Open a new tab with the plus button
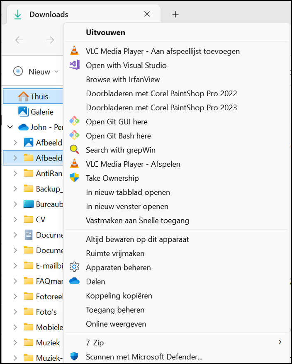Image resolution: width=292 pixels, height=364 pixels. (175, 15)
